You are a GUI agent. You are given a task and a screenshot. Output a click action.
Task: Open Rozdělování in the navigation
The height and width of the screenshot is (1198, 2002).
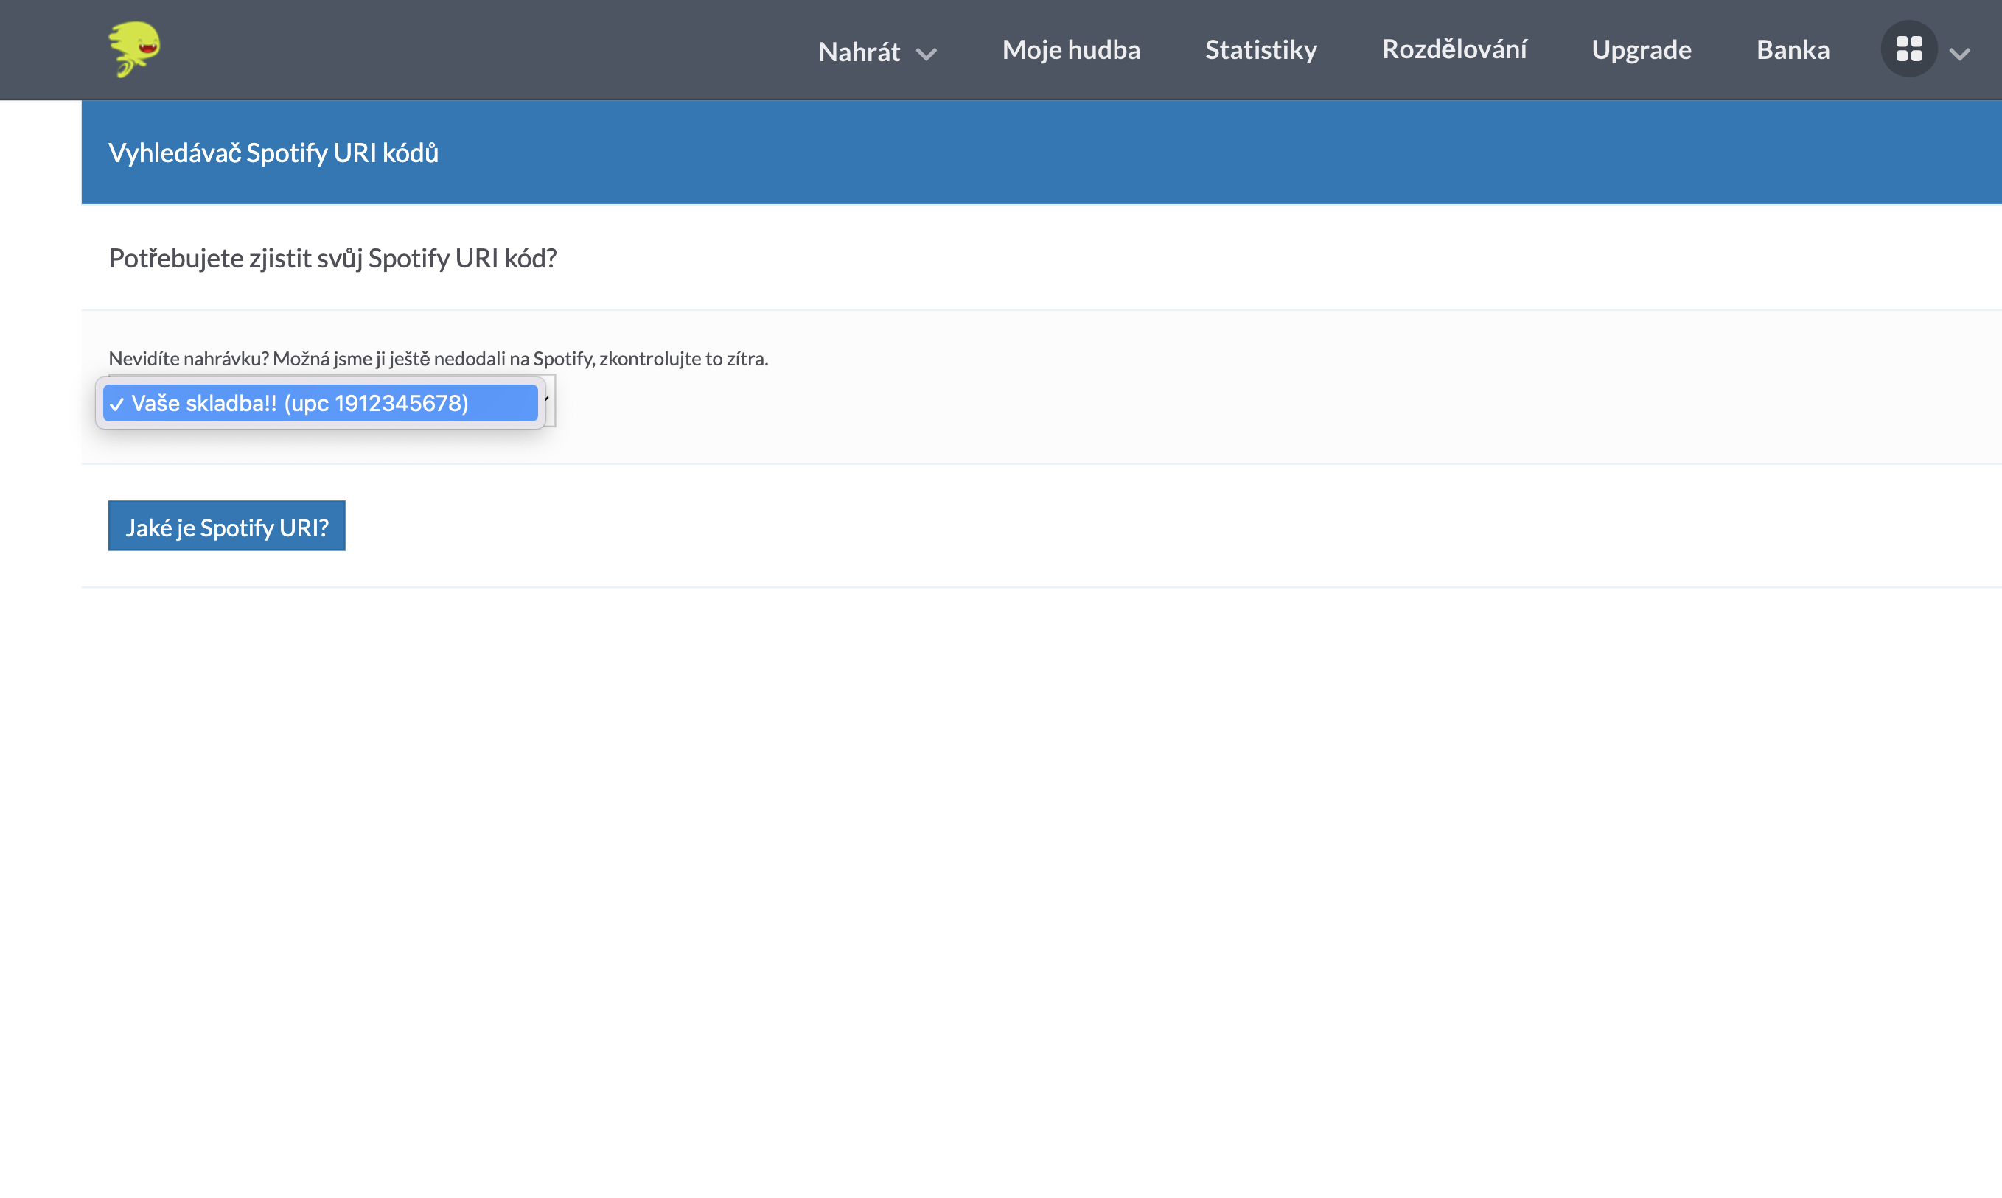click(x=1454, y=49)
